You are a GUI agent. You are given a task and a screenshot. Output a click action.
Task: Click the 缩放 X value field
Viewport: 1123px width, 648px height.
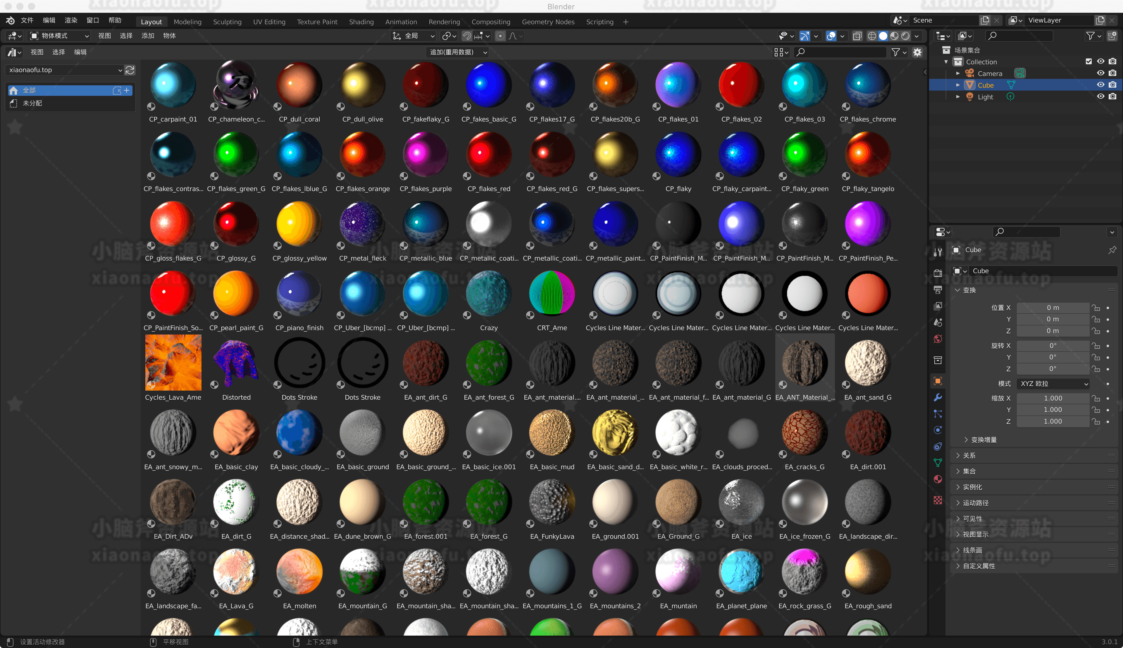pos(1053,398)
